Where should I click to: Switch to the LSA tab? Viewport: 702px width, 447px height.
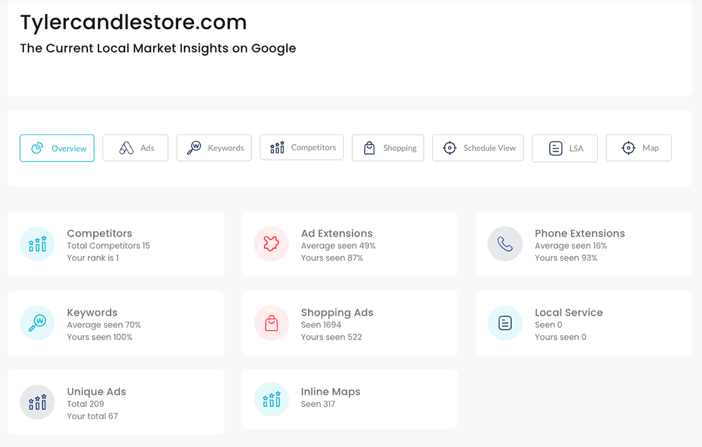(x=564, y=148)
